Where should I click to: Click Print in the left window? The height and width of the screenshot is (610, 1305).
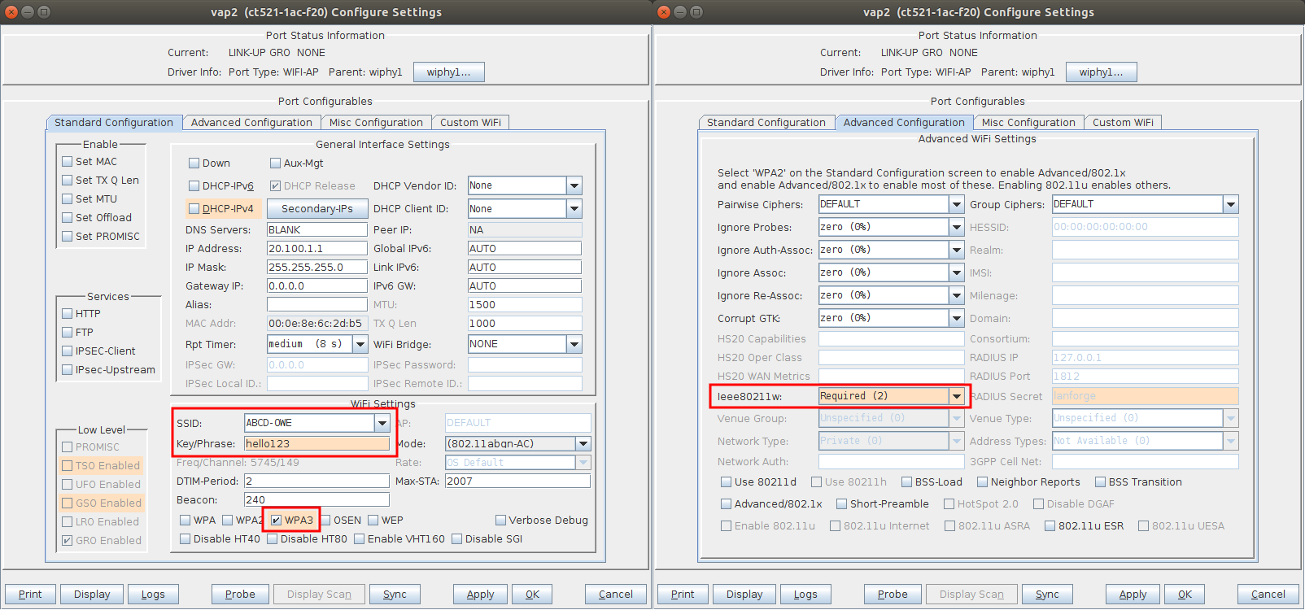pyautogui.click(x=30, y=595)
